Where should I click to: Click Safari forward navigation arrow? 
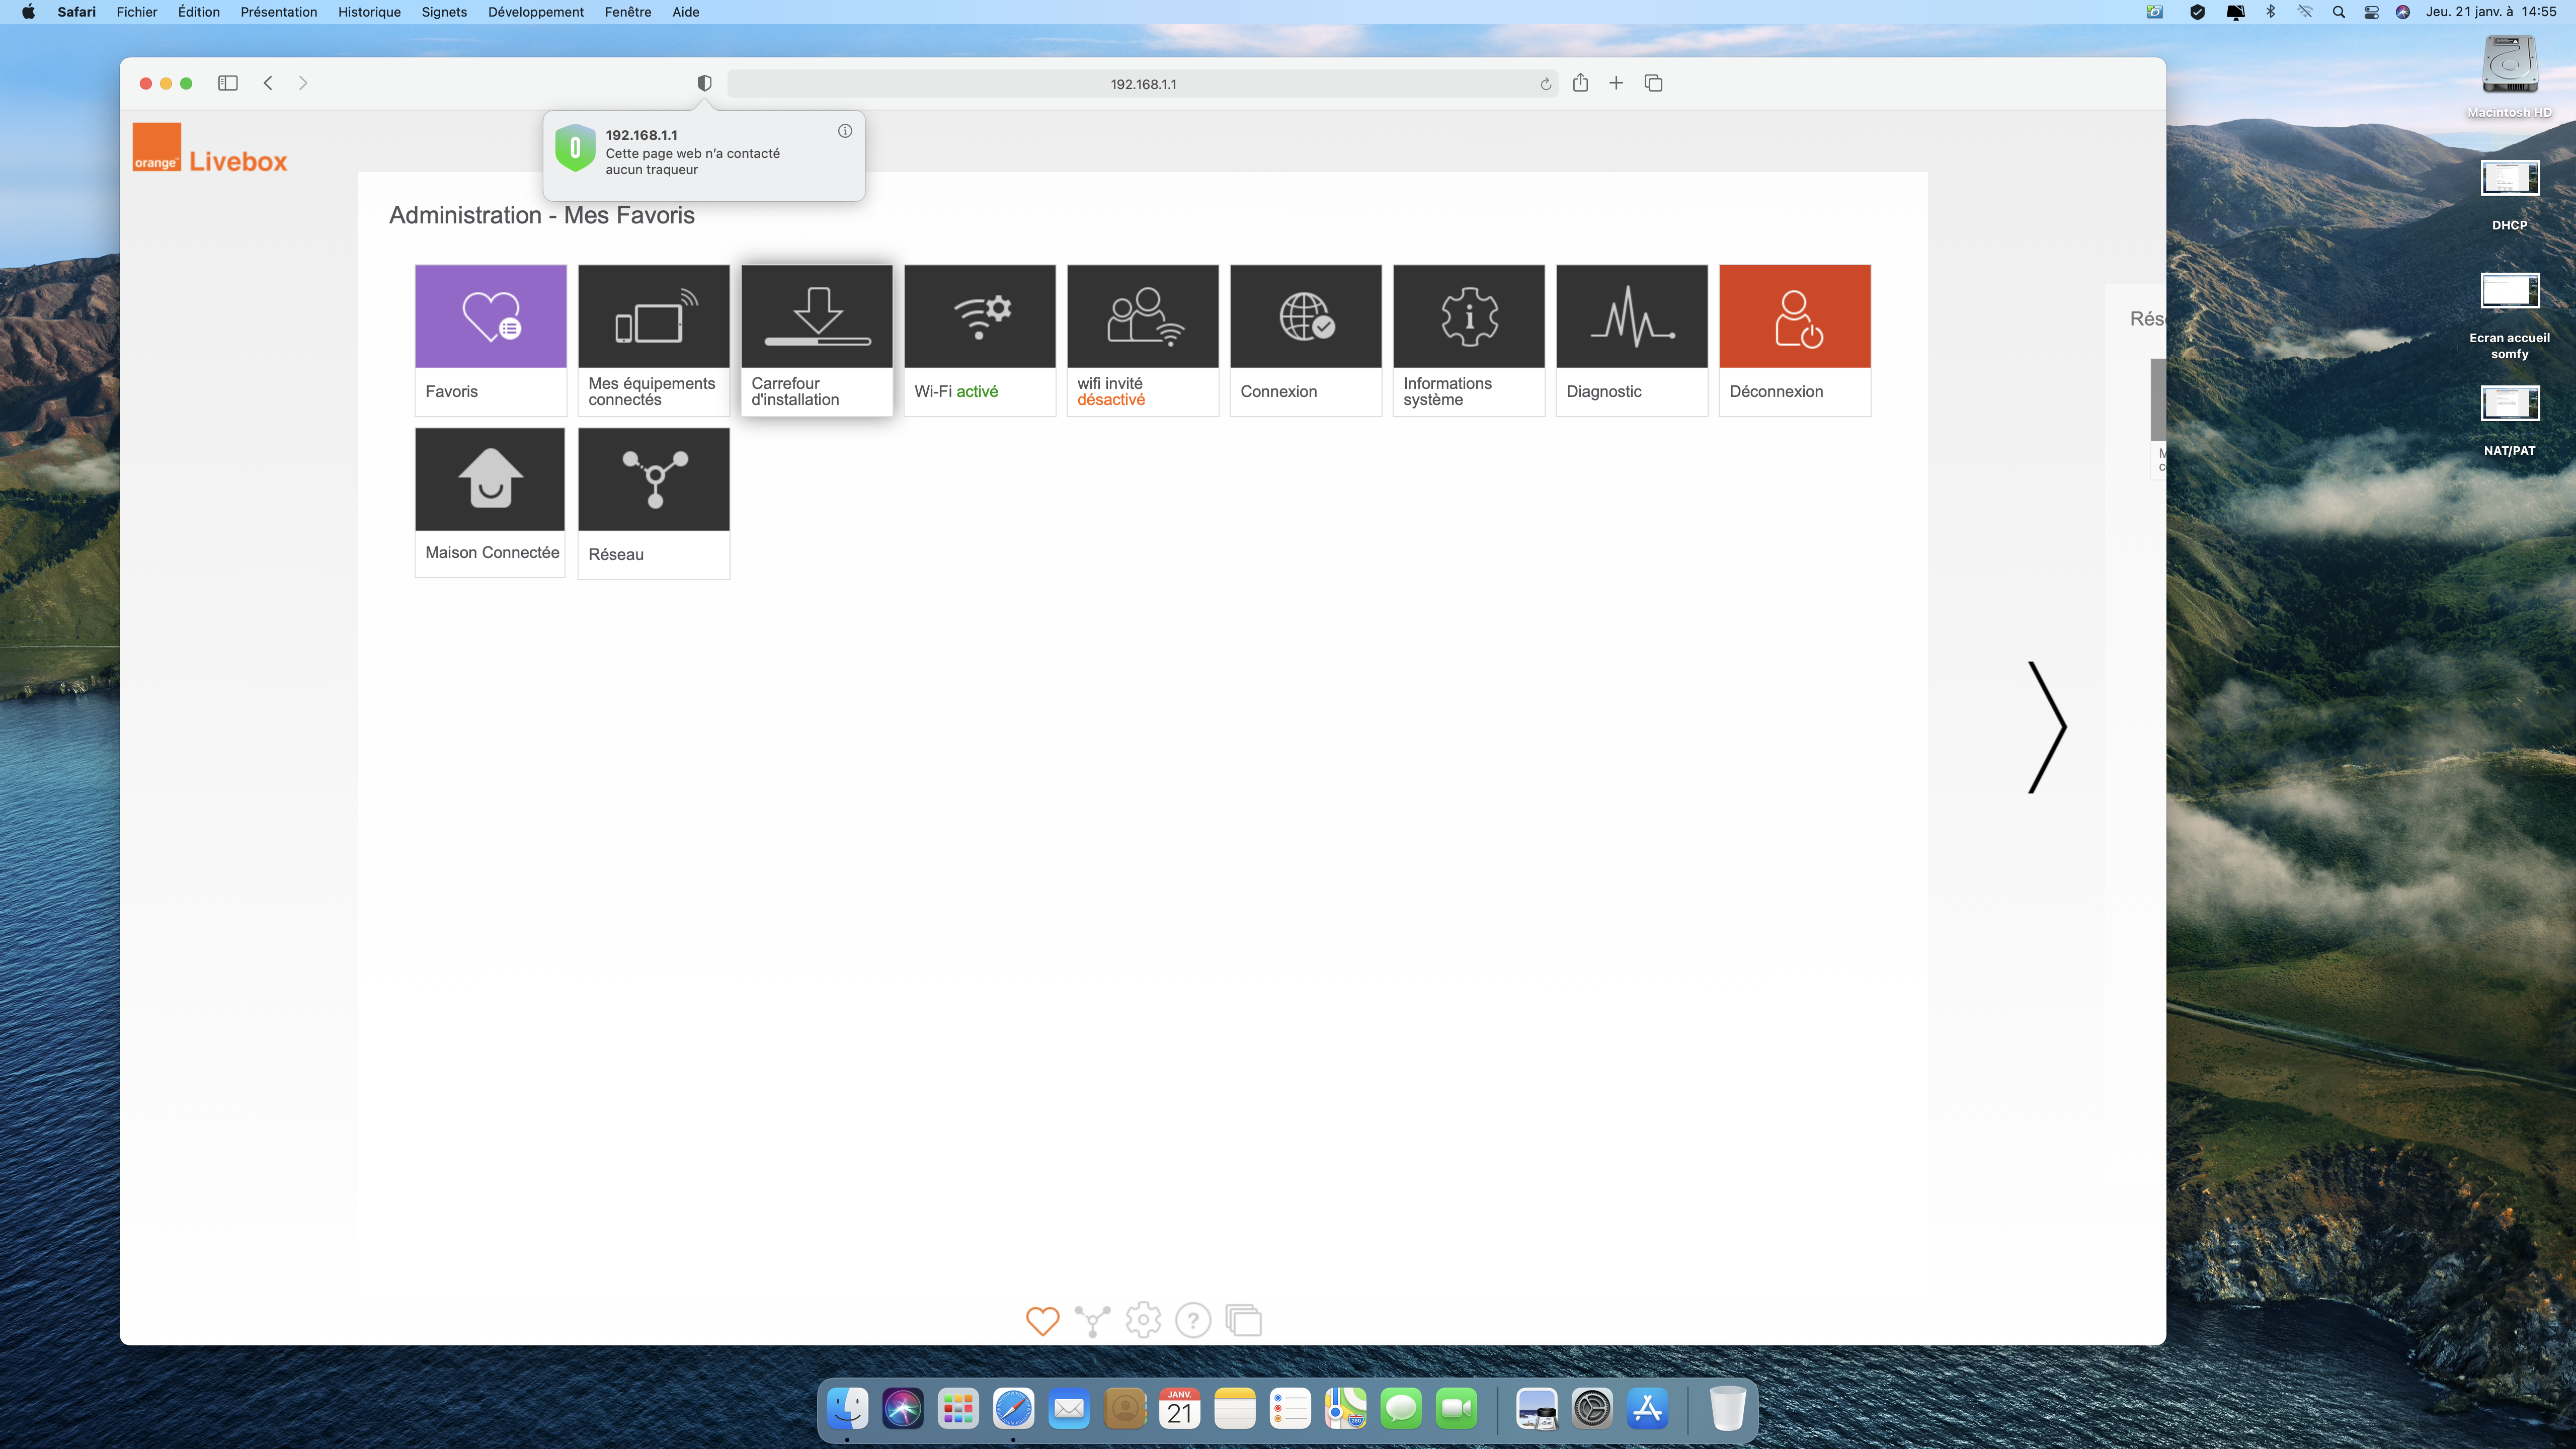(303, 83)
